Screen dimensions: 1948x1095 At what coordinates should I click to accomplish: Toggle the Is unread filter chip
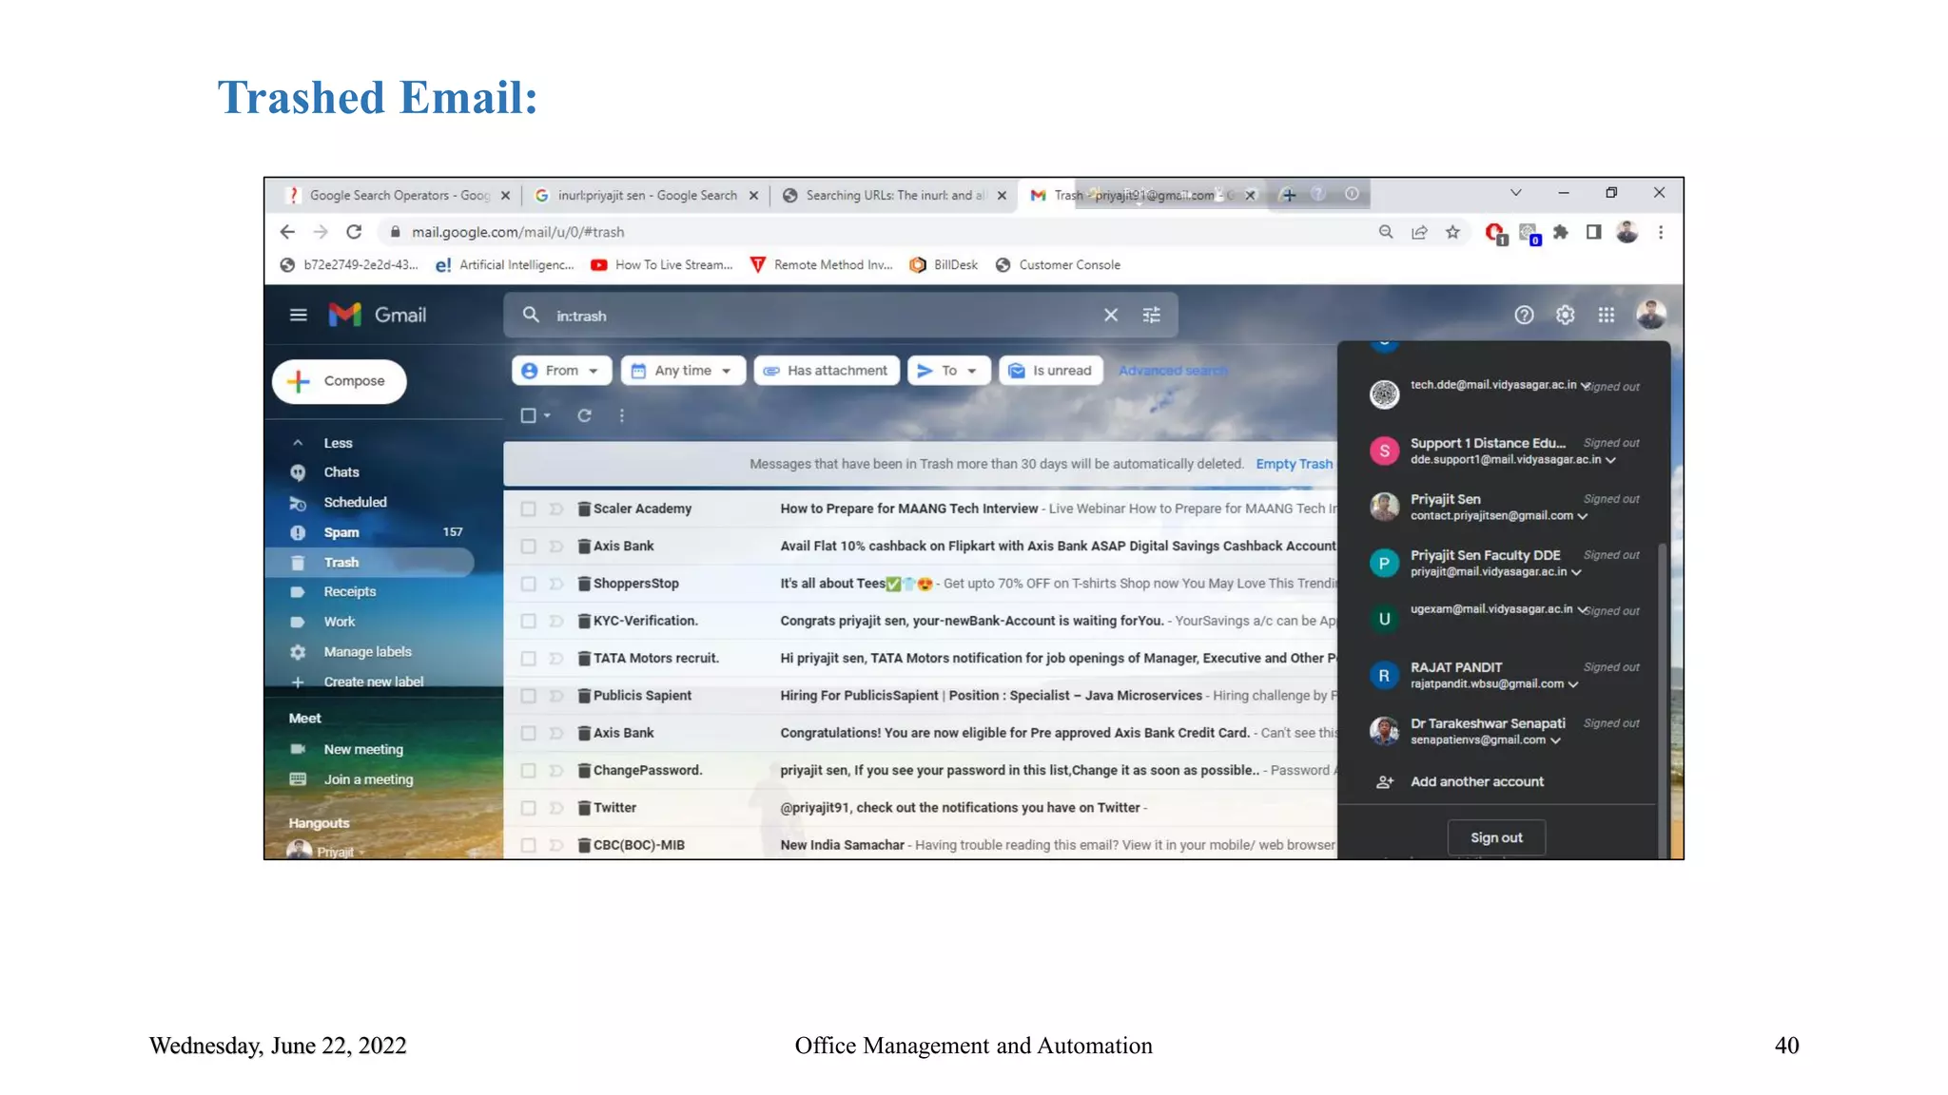[1051, 371]
